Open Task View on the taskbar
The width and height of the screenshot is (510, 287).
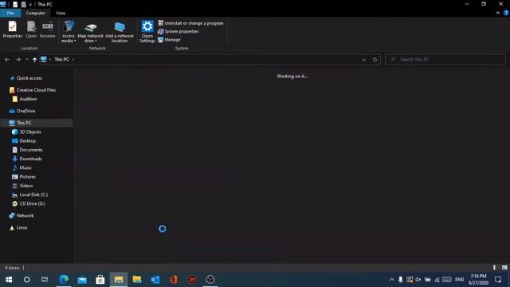[45, 280]
